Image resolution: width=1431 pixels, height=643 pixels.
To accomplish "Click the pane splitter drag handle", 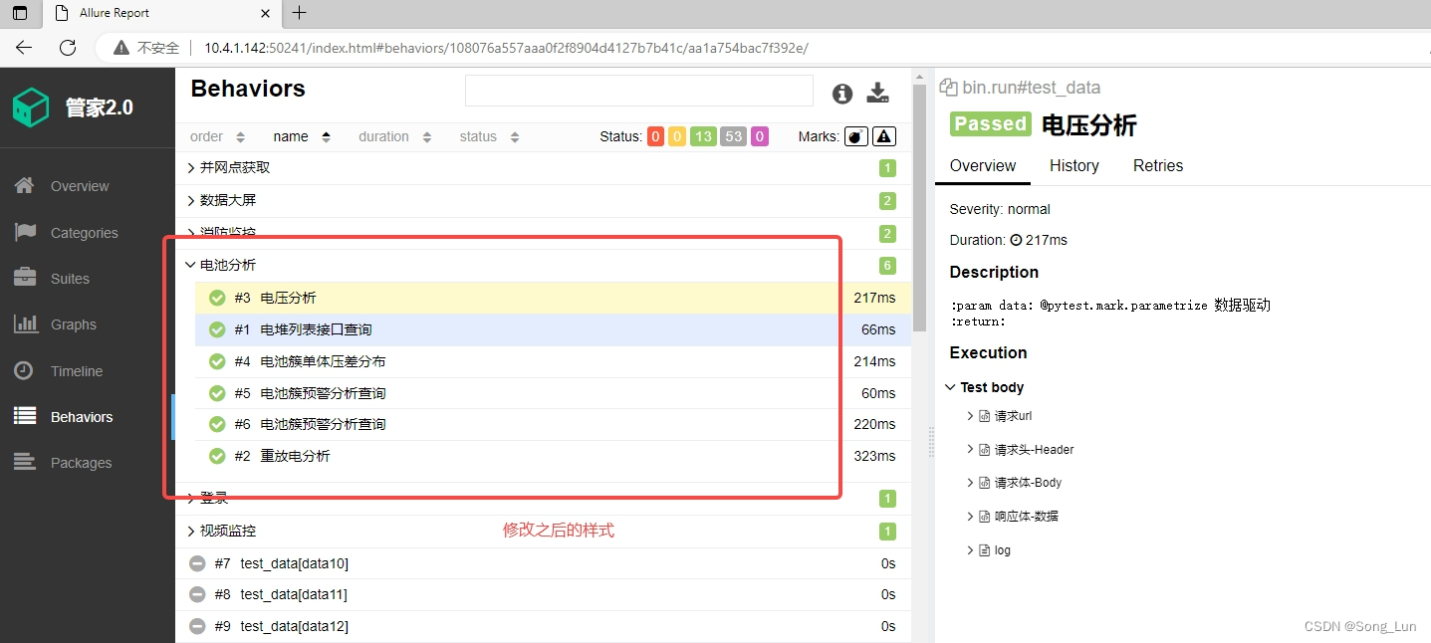I will (930, 442).
